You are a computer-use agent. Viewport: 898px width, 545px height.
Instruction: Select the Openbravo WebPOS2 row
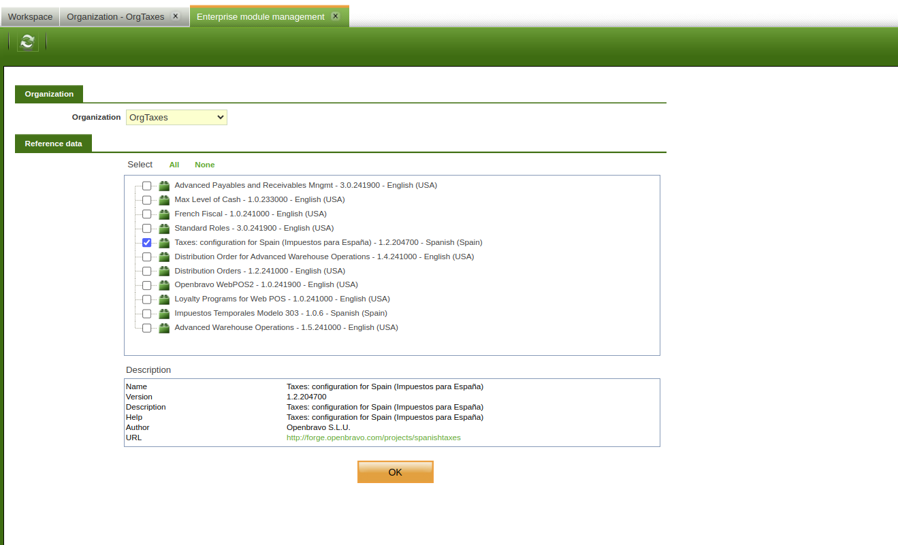[266, 284]
